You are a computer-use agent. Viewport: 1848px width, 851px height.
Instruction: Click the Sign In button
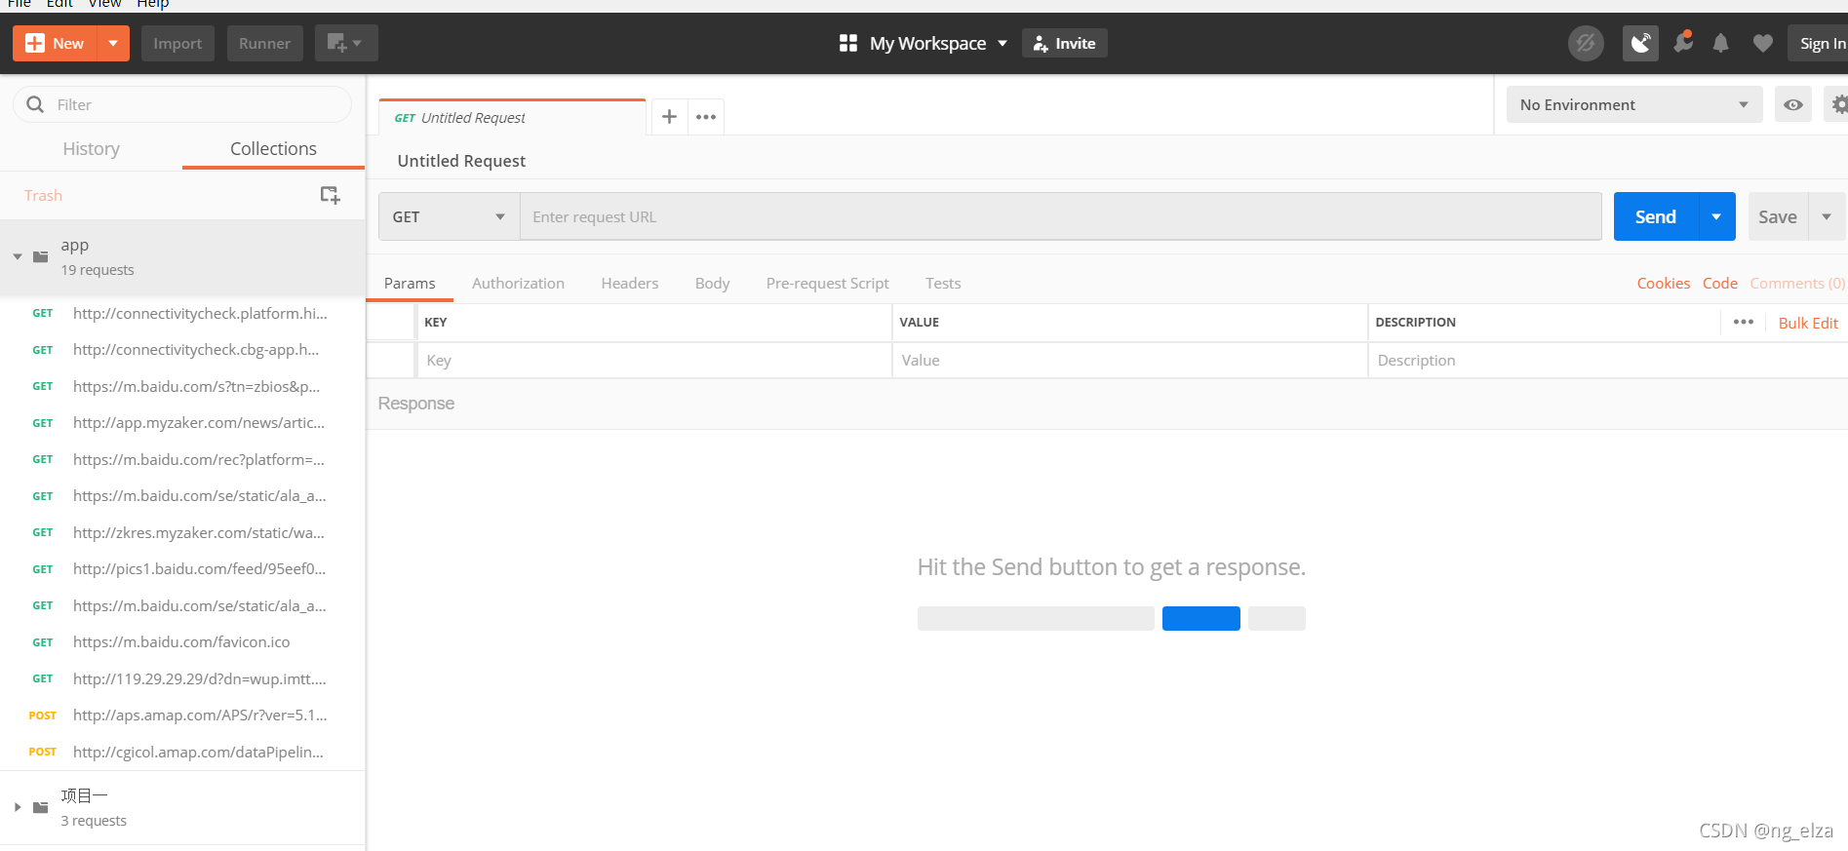click(1819, 43)
